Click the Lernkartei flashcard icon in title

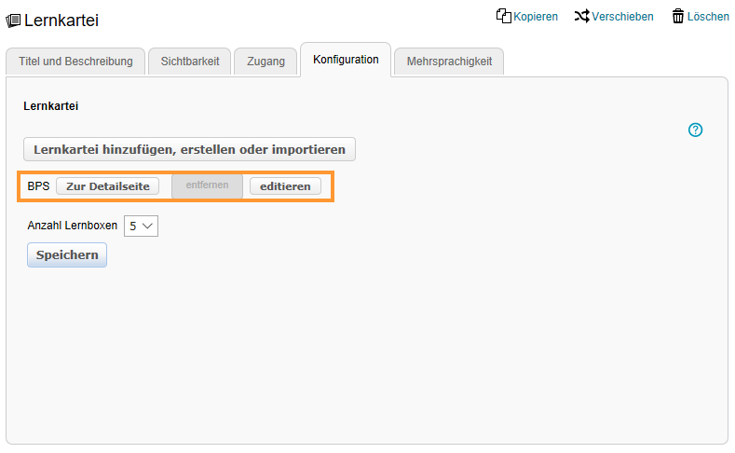(x=13, y=21)
